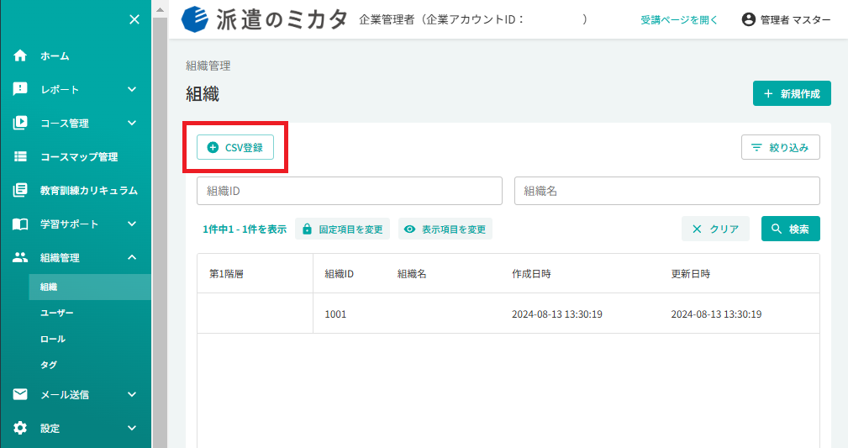Select ユーザー in the sidebar submenu
Screen dimensions: 848x448
[x=57, y=313]
